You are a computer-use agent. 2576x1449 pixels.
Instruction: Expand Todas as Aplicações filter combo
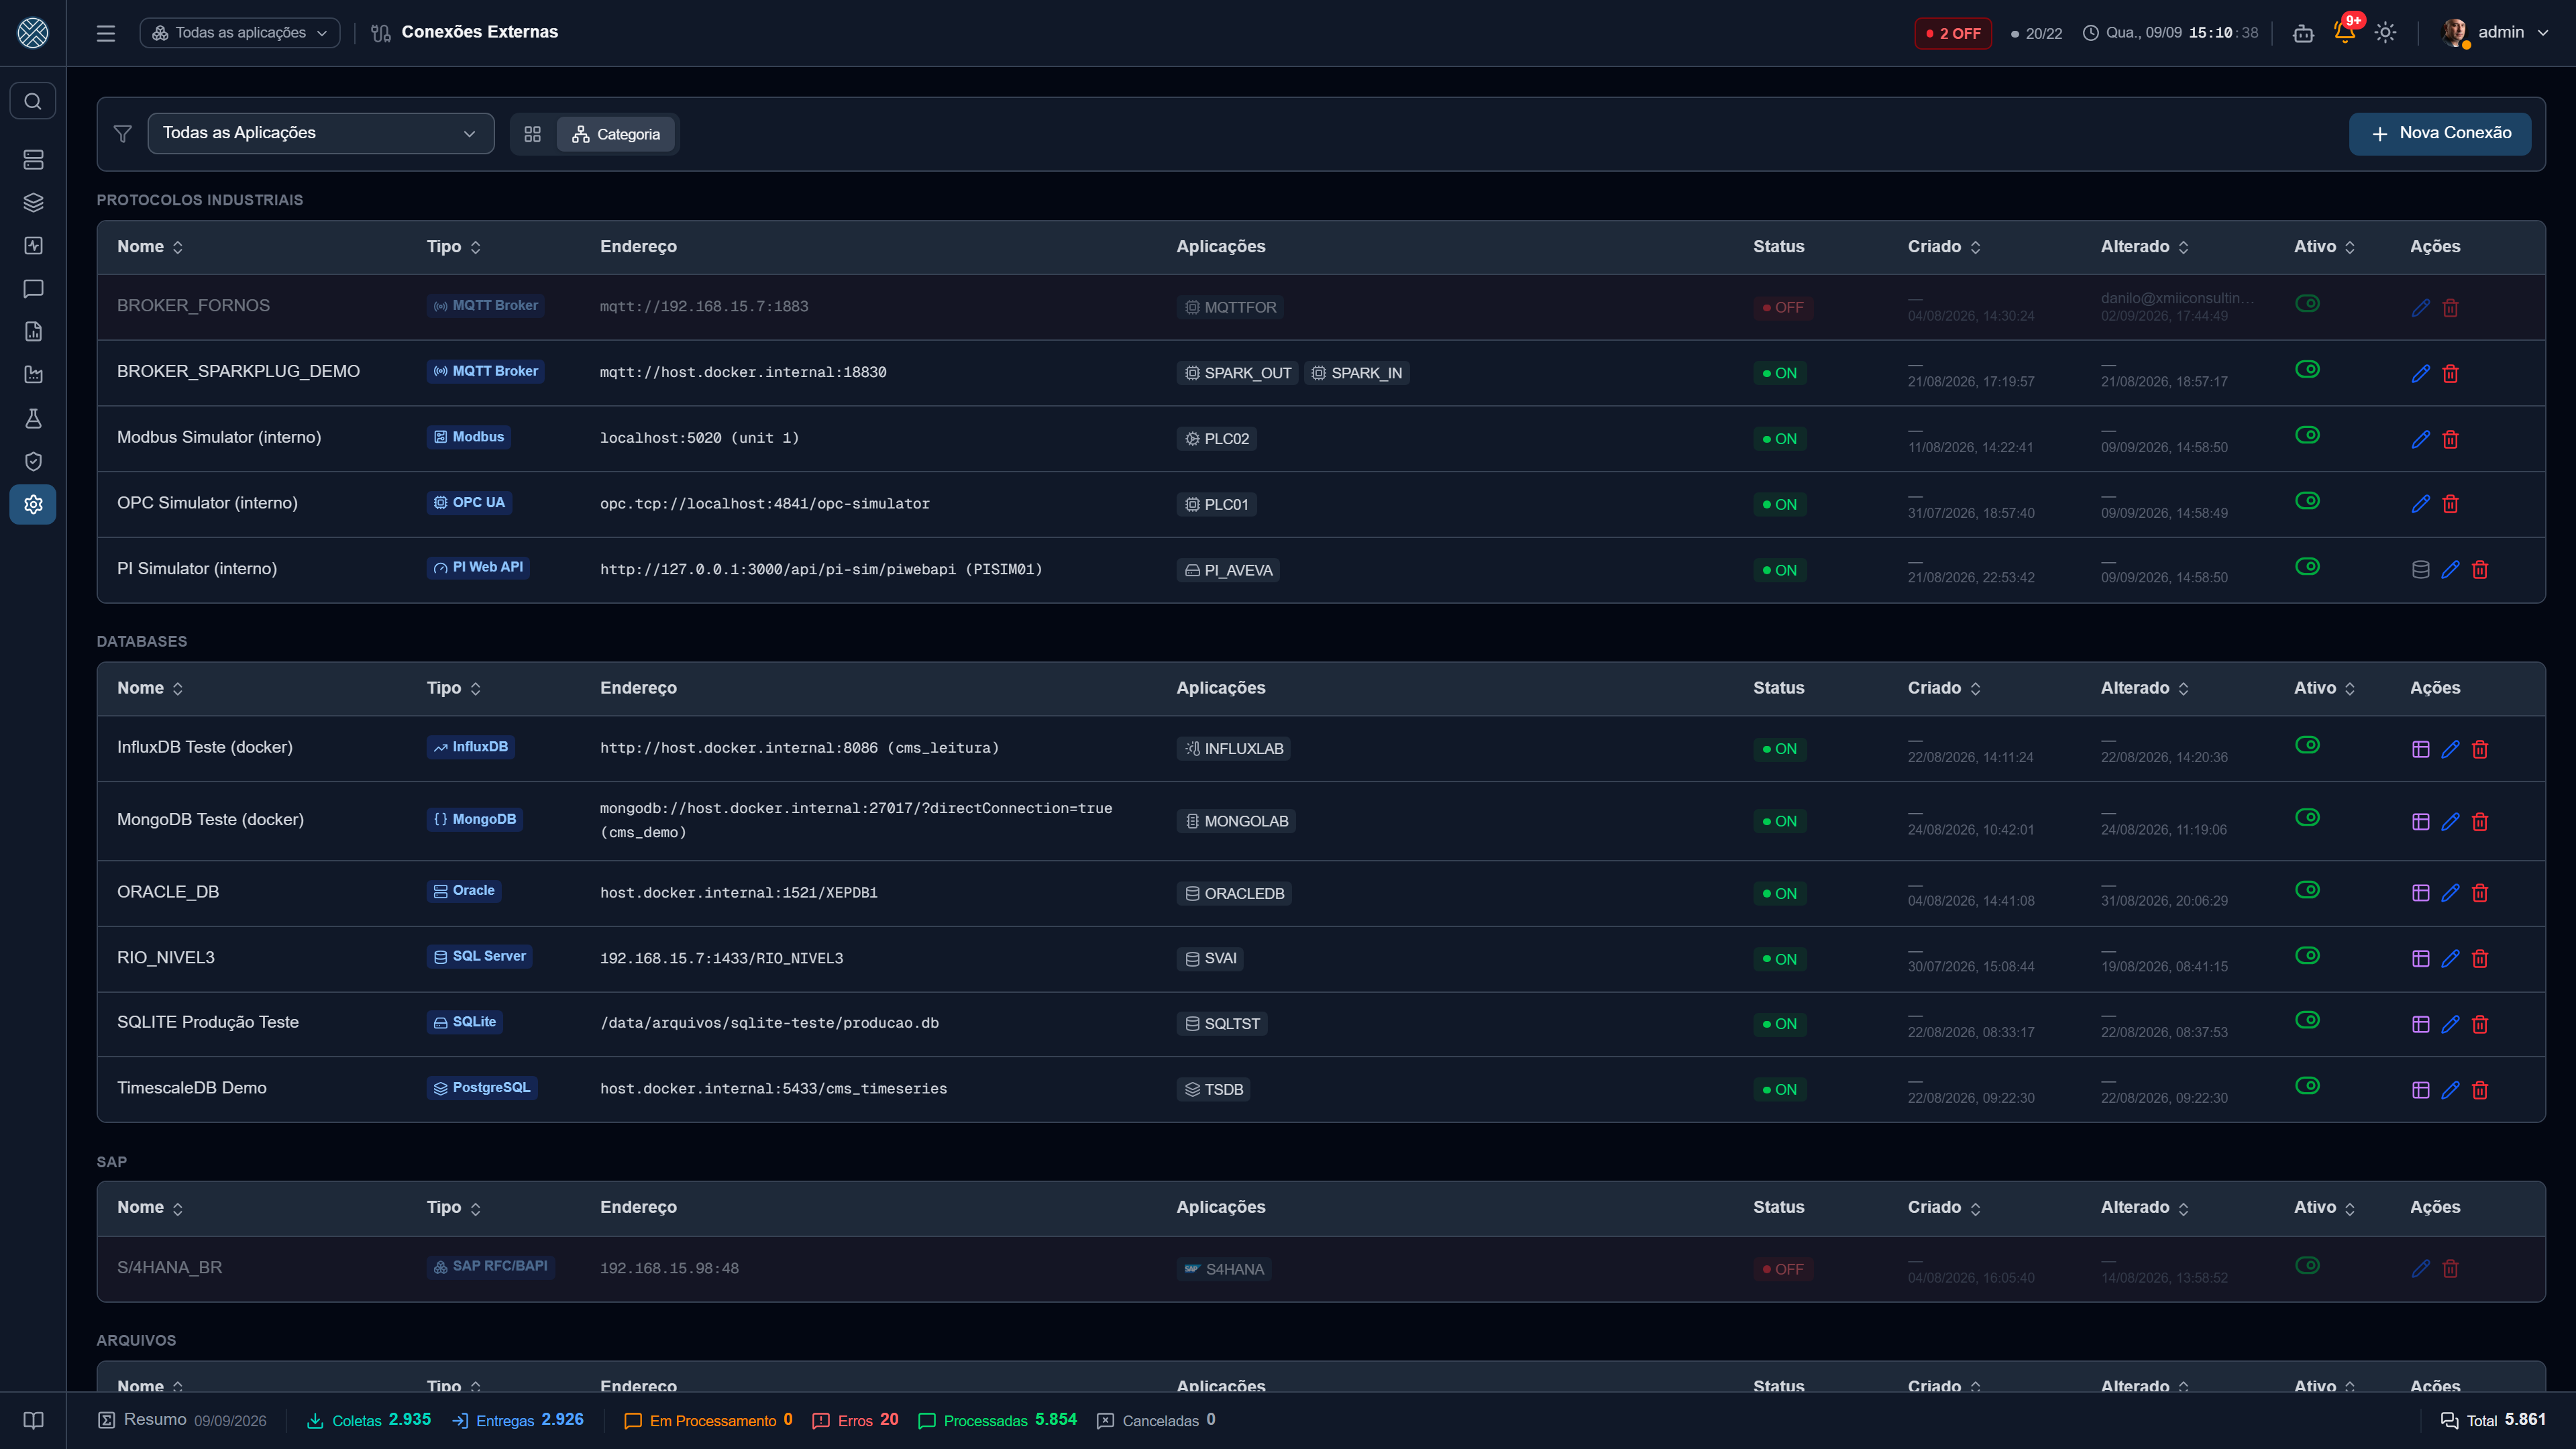pyautogui.click(x=320, y=133)
